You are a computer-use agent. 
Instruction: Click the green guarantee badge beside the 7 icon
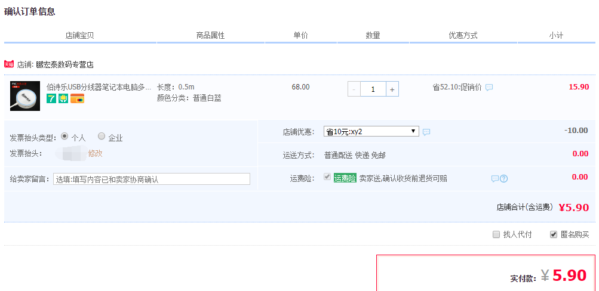coord(63,99)
